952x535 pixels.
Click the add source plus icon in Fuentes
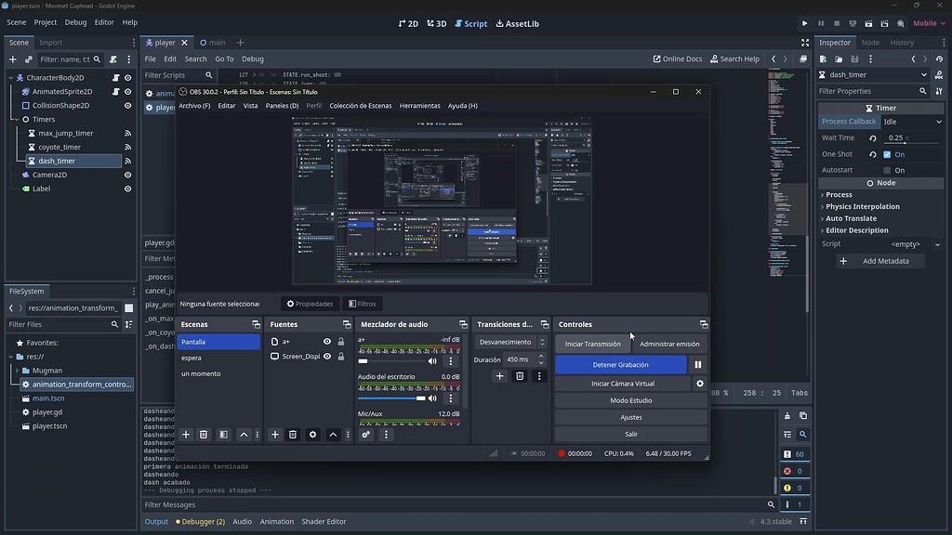pos(274,434)
